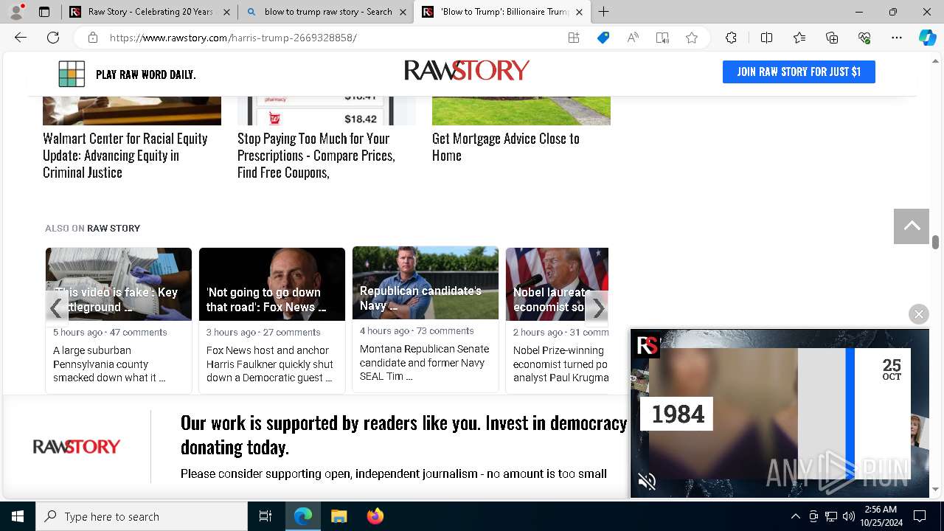Open the Collections icon

[x=832, y=38]
